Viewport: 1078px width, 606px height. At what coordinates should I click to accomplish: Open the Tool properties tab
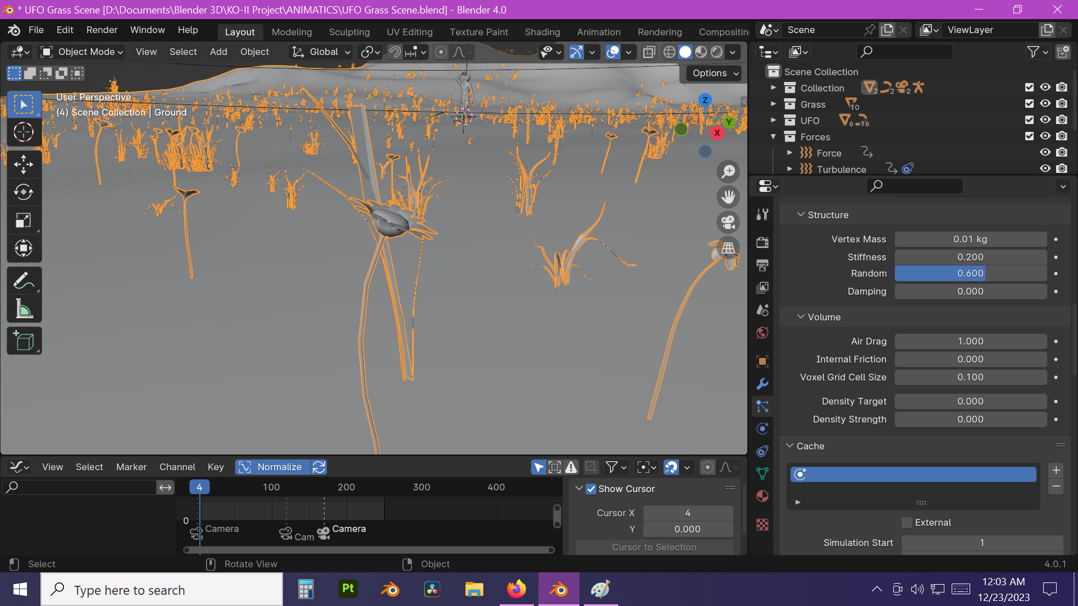[x=762, y=214]
